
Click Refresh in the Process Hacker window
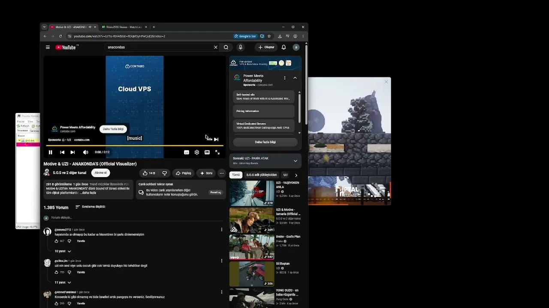pos(23,126)
